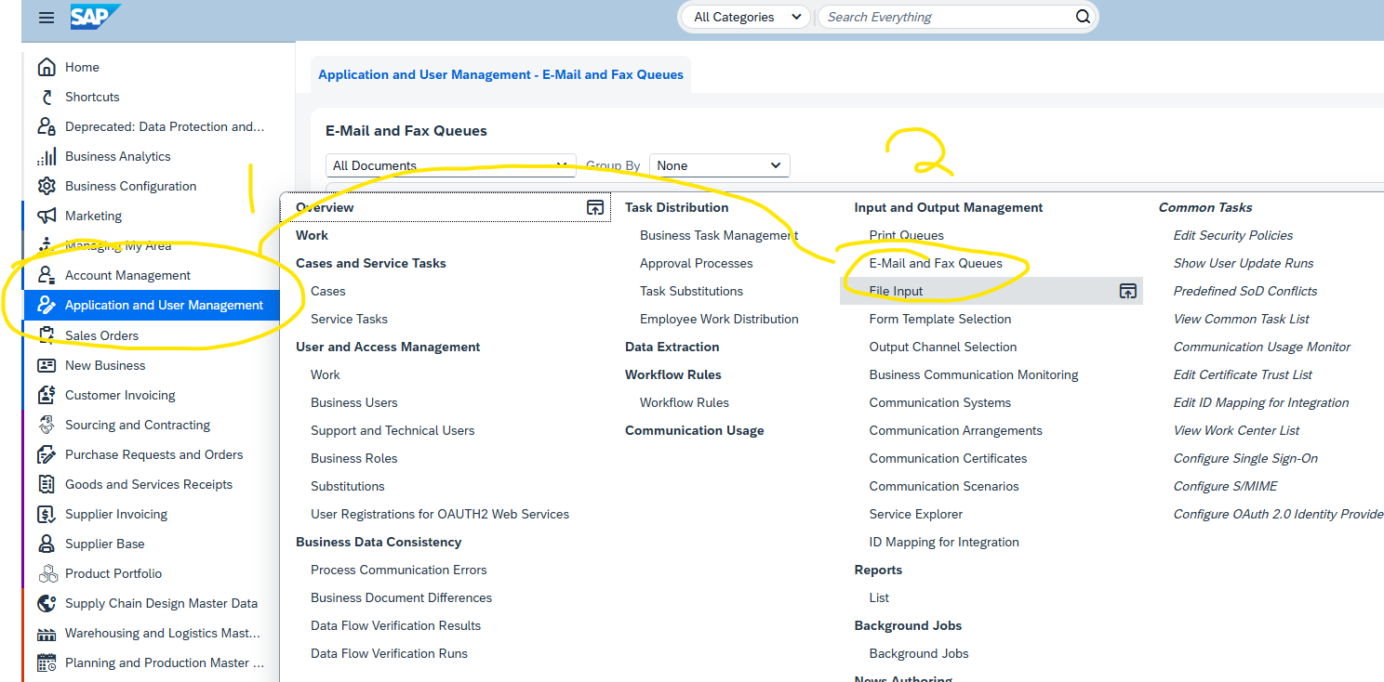Viewport: 1384px width, 682px height.
Task: Click Configure Single Sign-On link
Action: click(x=1245, y=458)
